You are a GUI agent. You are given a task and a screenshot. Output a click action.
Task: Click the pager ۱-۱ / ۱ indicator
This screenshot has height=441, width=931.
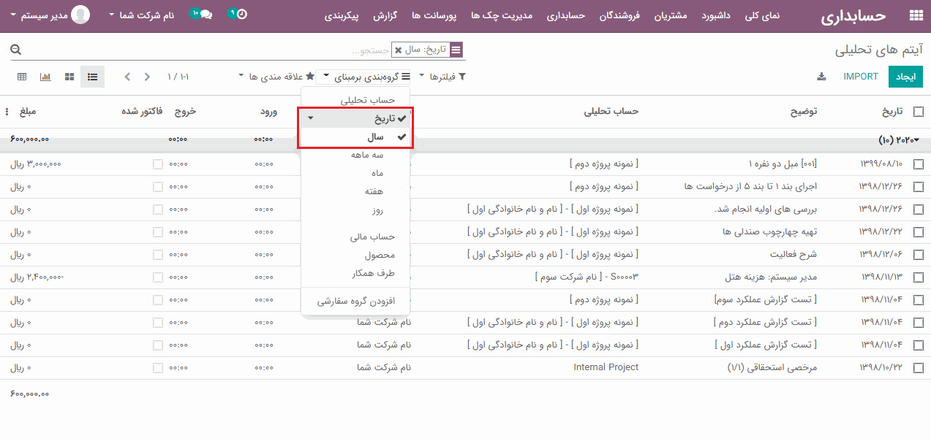(178, 77)
